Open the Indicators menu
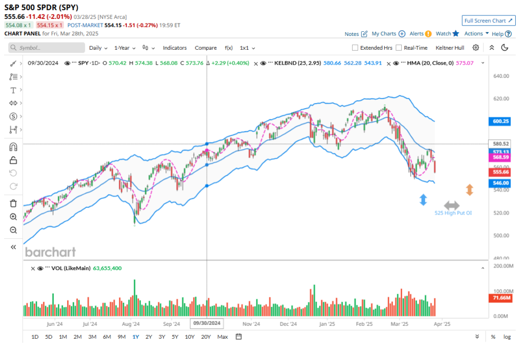This screenshot has width=524, height=352. point(174,48)
